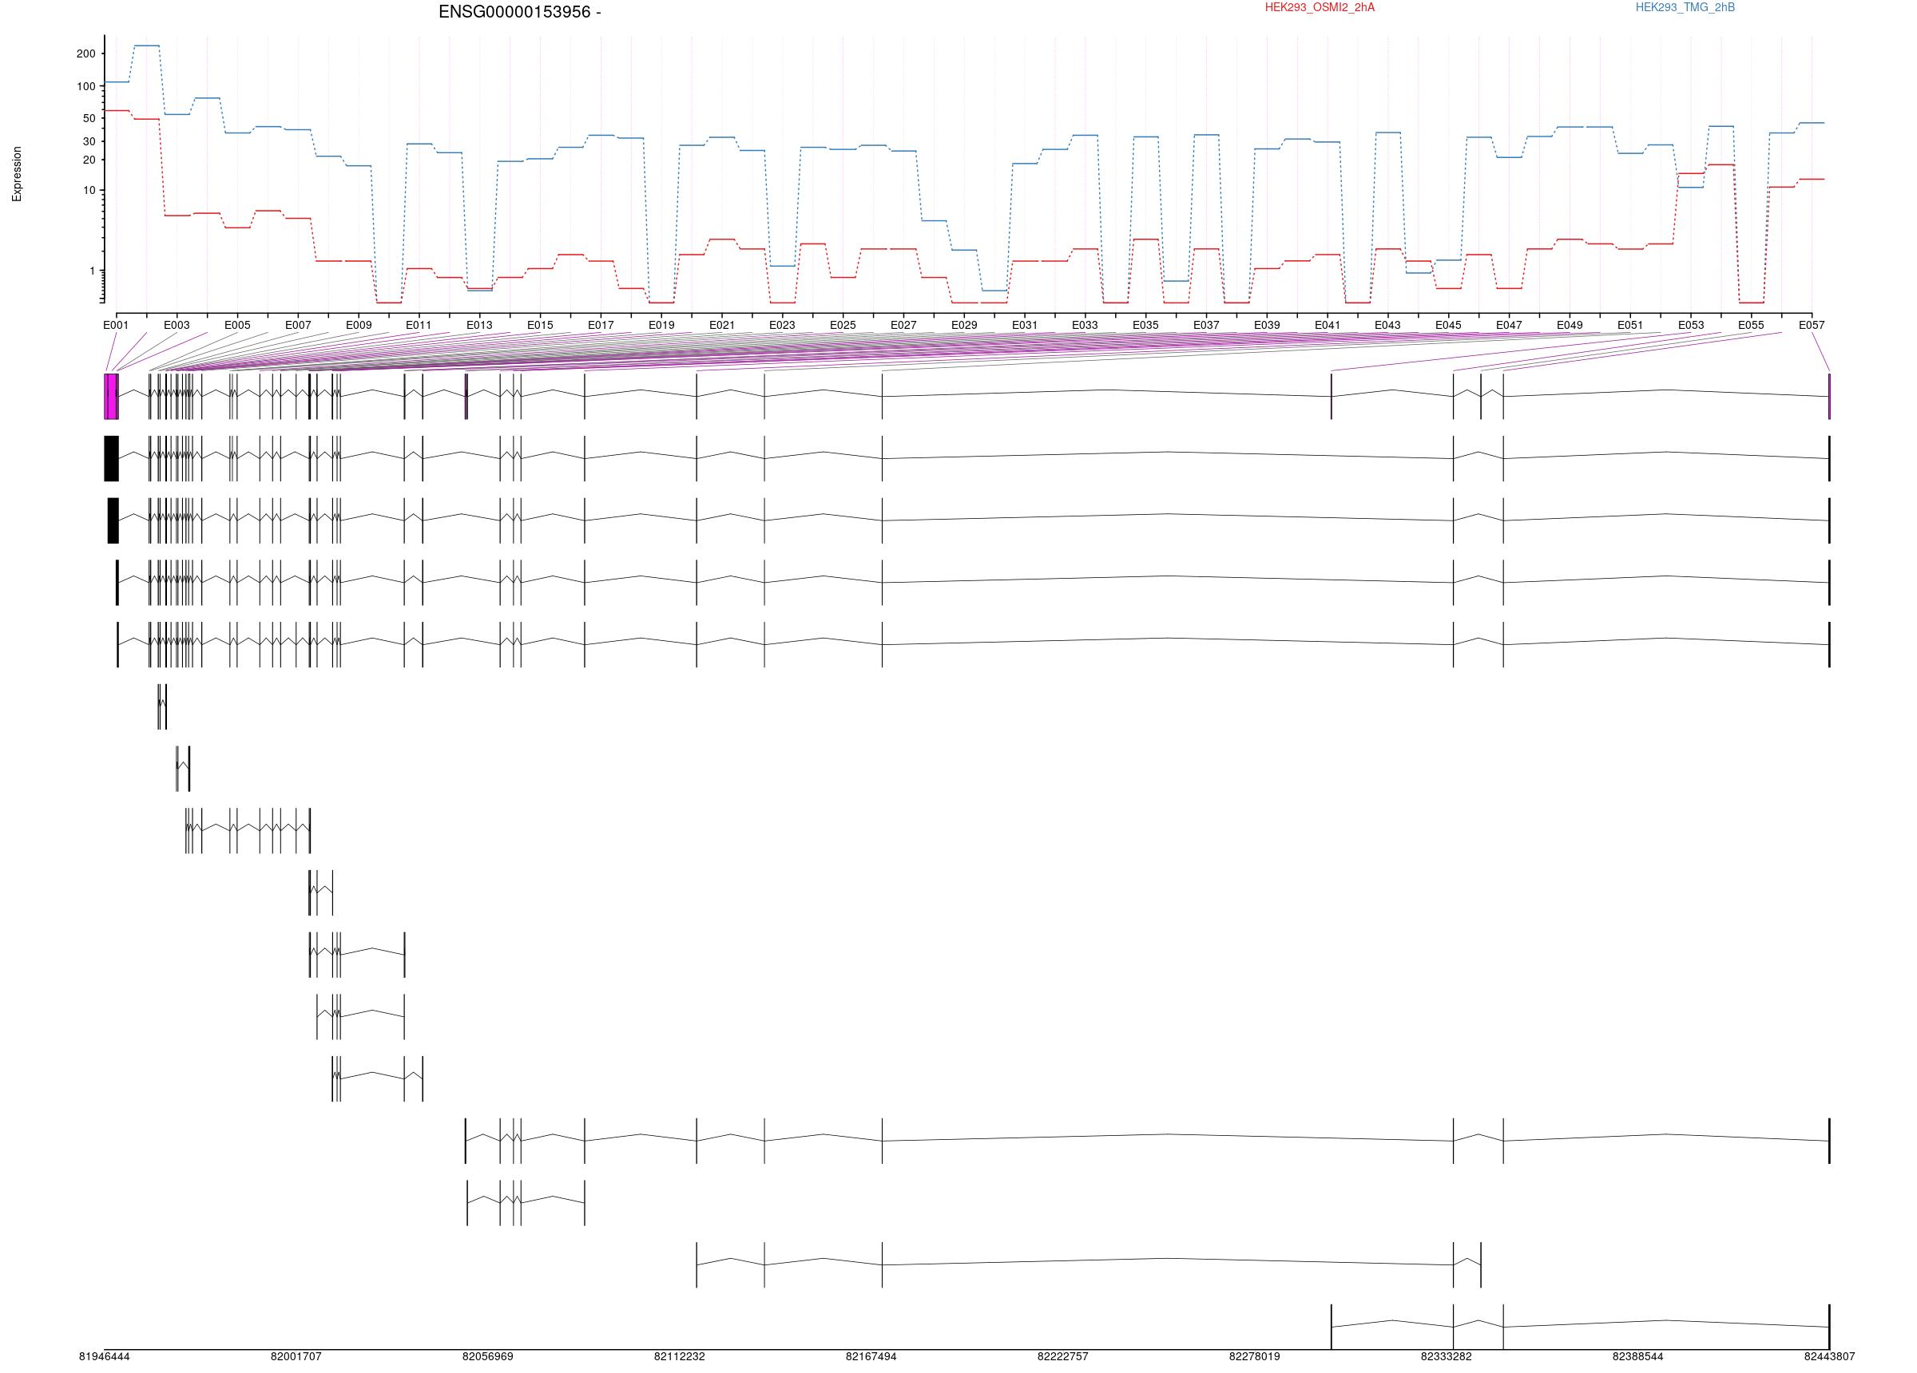This screenshot has width=1917, height=1373.
Task: Click the Expression y-axis label
Action: tap(17, 174)
